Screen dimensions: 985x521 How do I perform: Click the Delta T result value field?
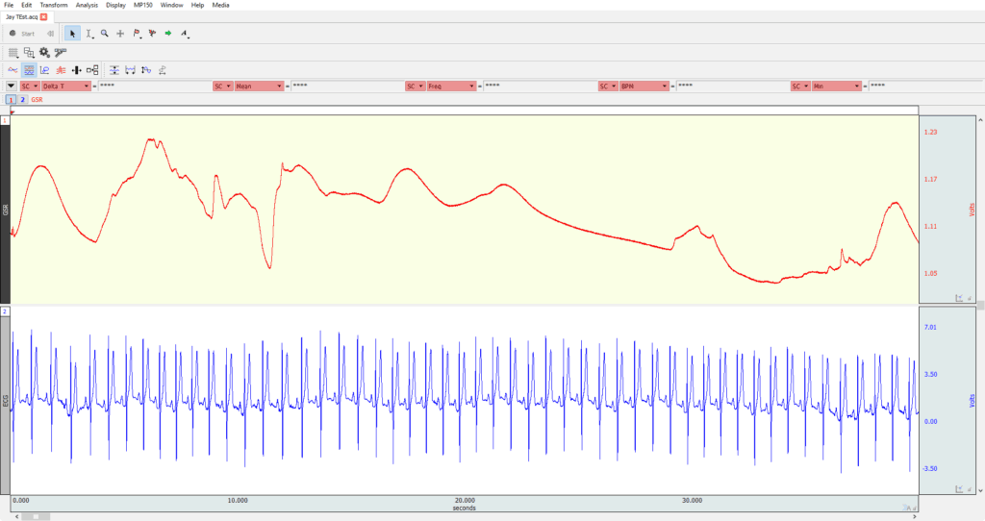[x=154, y=86]
